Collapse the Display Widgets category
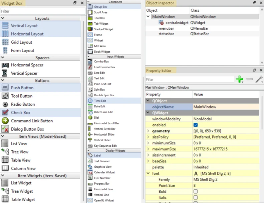Screen dimensions: 264x203 click(88, 150)
